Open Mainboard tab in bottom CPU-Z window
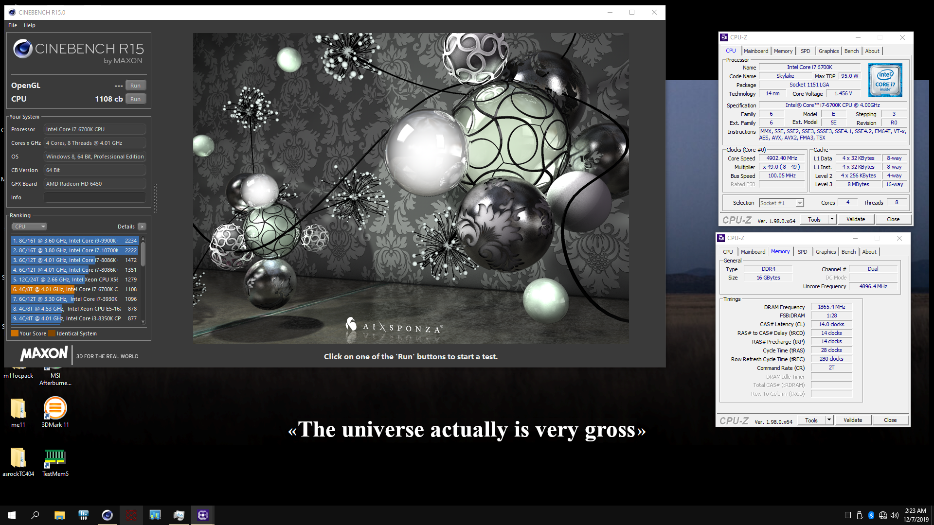 [x=753, y=252]
